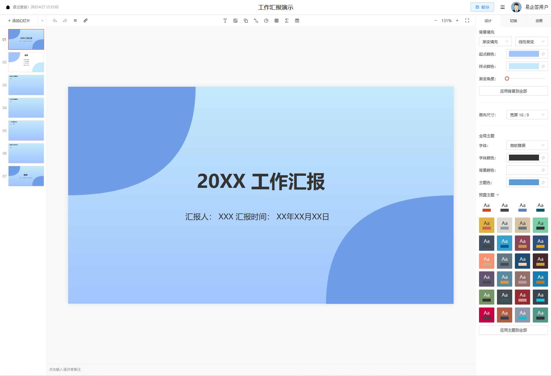Click the white background color swatch
The width and height of the screenshot is (551, 376).
(x=524, y=170)
